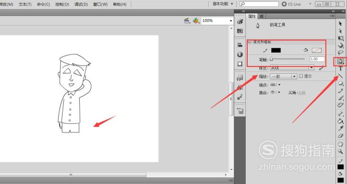Open the 命令(C) menu
Image resolution: width=347 pixels, height=184 pixels.
coord(43,4)
